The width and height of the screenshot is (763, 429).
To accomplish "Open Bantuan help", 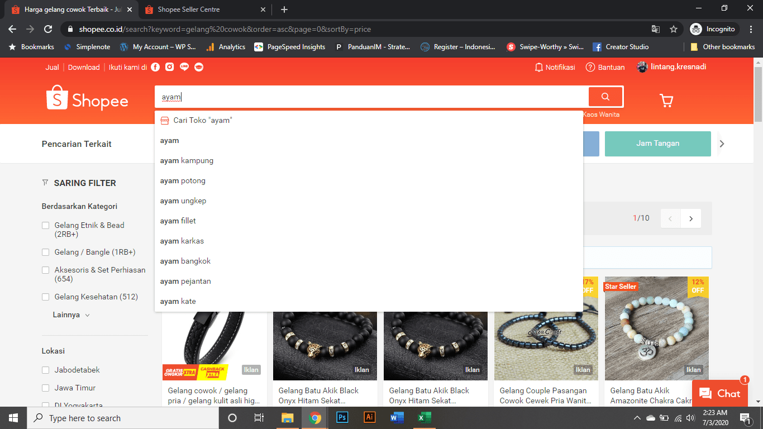I will (x=605, y=66).
